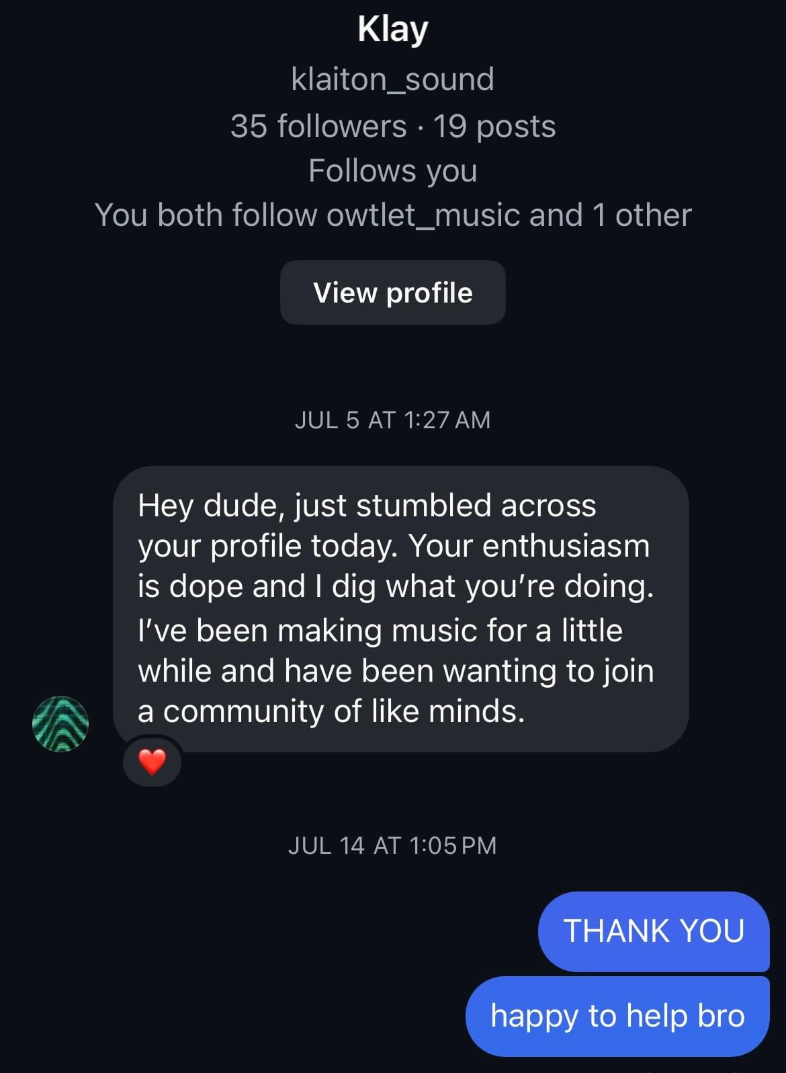786x1073 pixels.
Task: Tap the Follows you label
Action: point(393,171)
